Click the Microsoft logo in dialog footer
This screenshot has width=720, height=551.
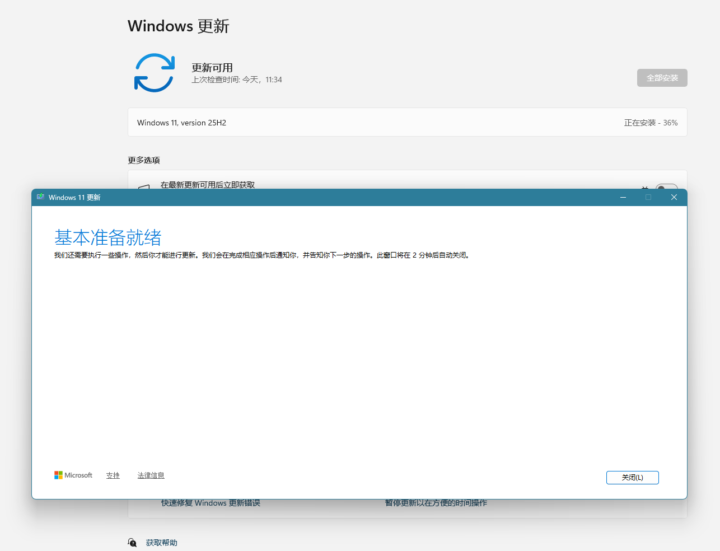(x=73, y=475)
